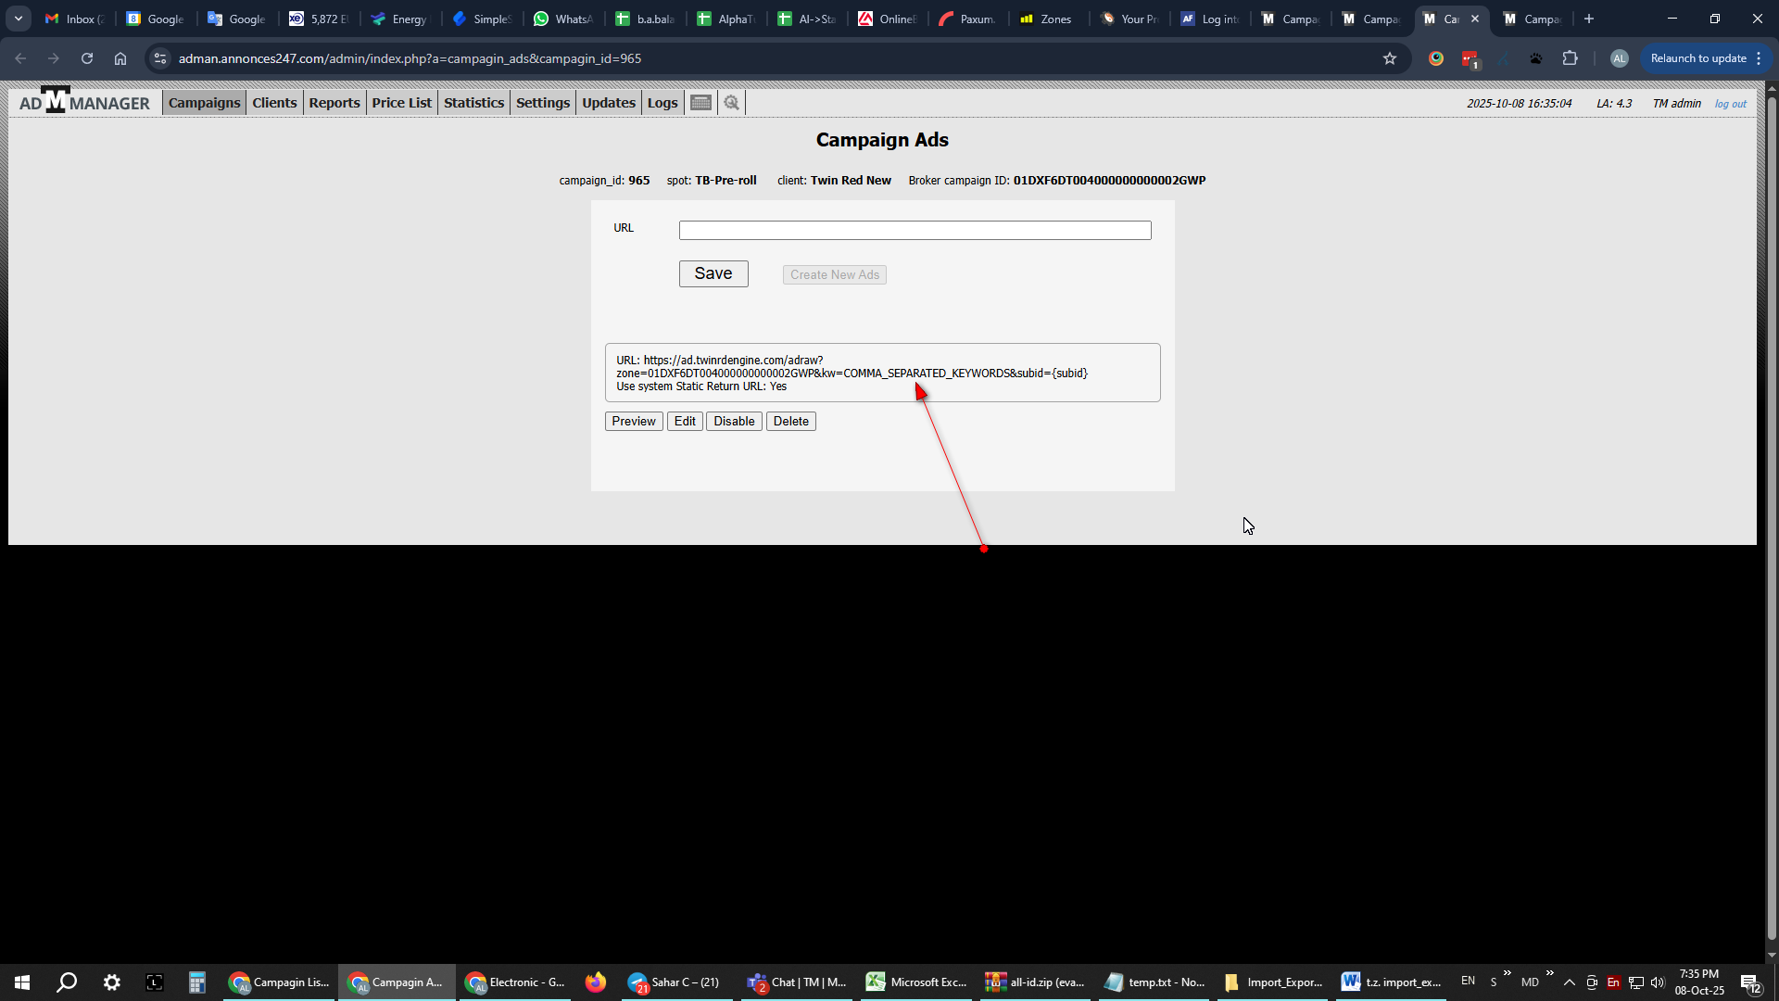Go to the Price List menu
The width and height of the screenshot is (1779, 1001).
coord(401,103)
